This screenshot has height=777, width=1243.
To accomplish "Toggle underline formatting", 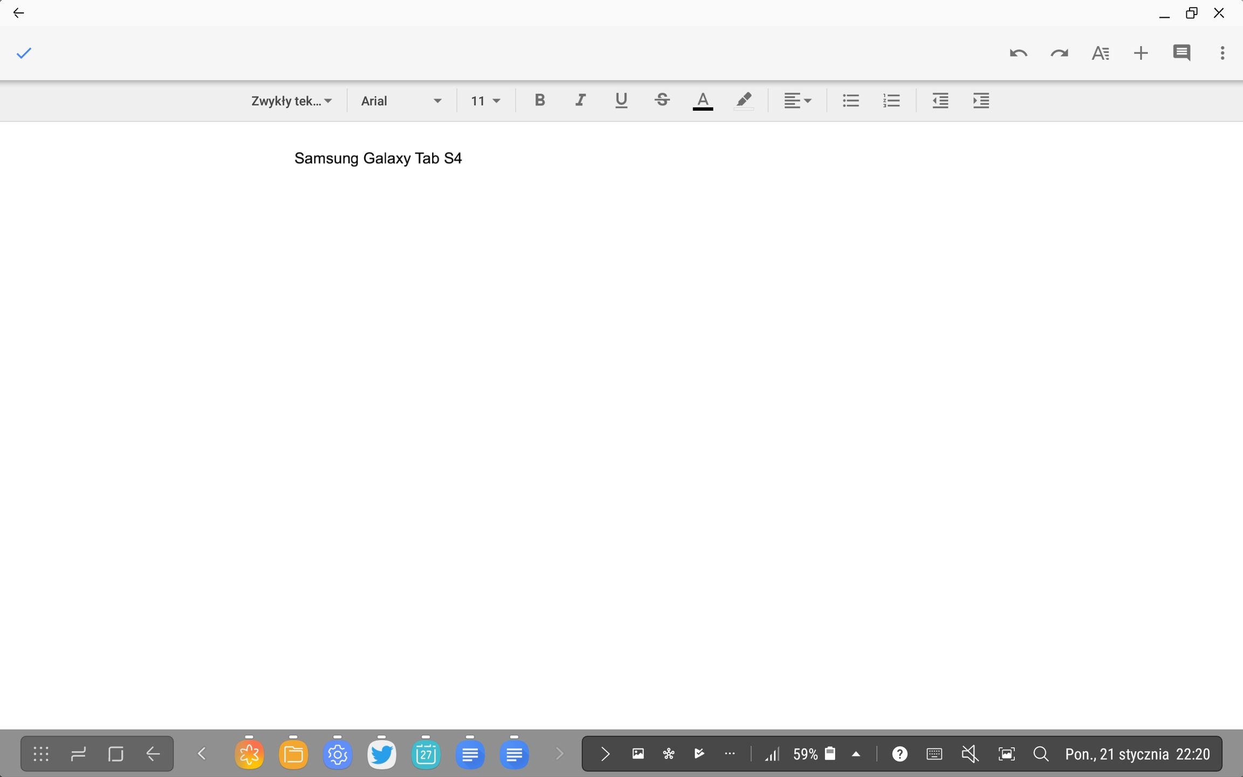I will 621,100.
